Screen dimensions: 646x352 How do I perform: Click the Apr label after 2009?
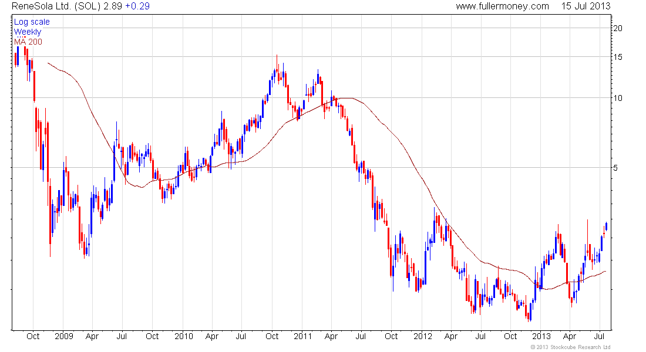coord(92,336)
